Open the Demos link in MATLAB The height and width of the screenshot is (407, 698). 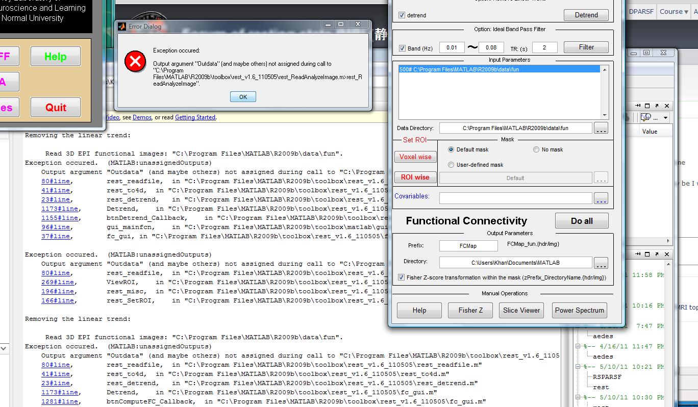pyautogui.click(x=142, y=117)
